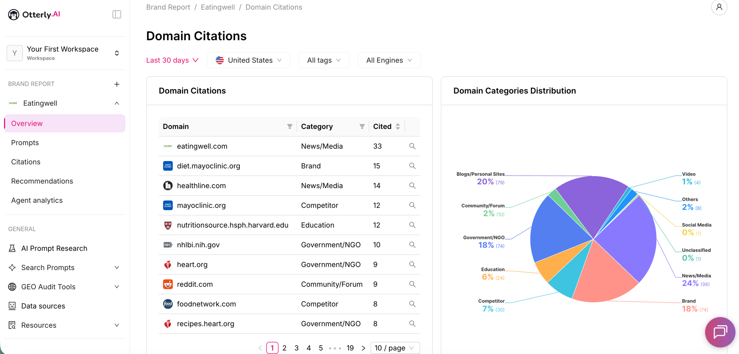Click the magnifier for nhlbi.nih.gov row

[x=412, y=245]
